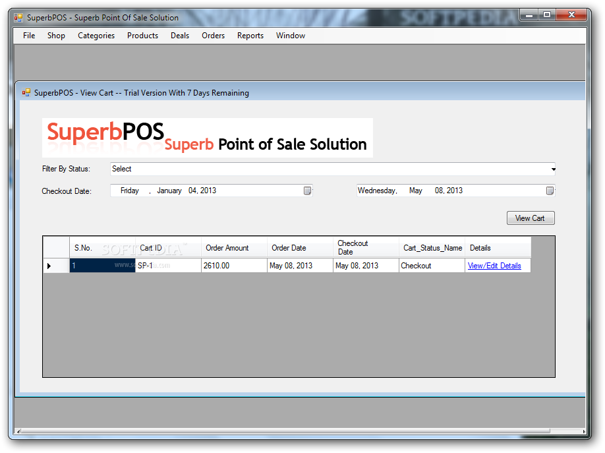
Task: Click the Cart_Status_Name column header
Action: coord(432,247)
